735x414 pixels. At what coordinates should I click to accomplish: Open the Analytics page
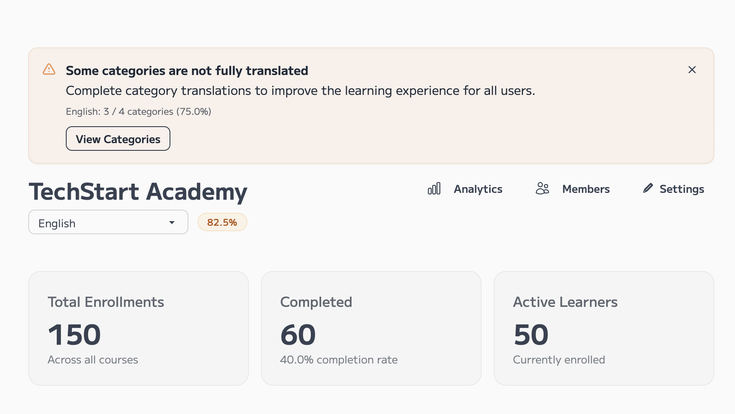(478, 189)
